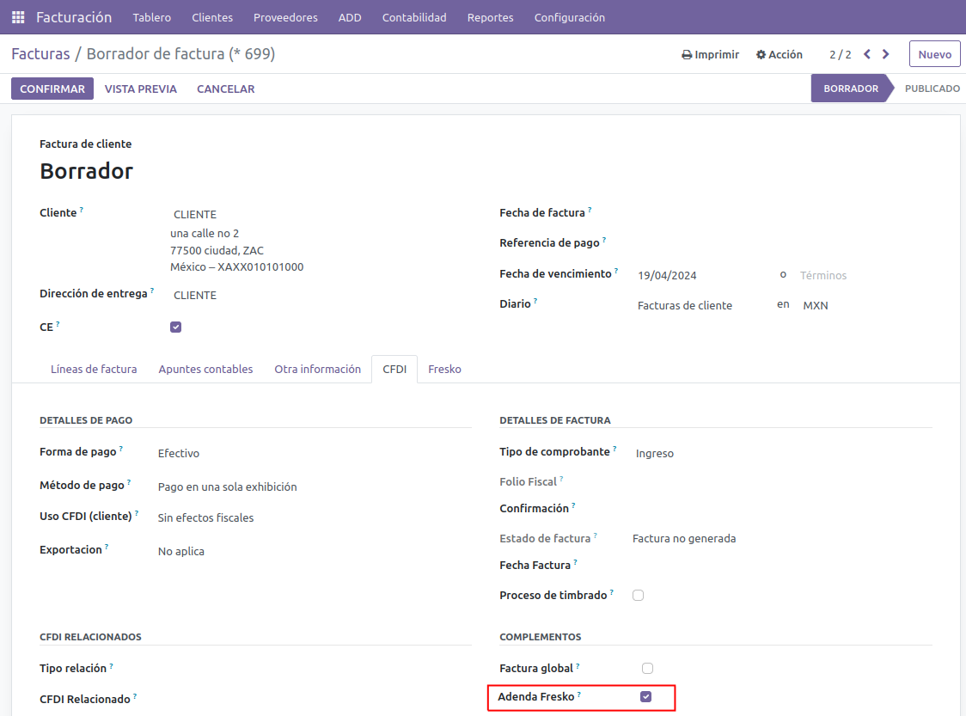Click the Imprimir printer icon

tap(687, 55)
